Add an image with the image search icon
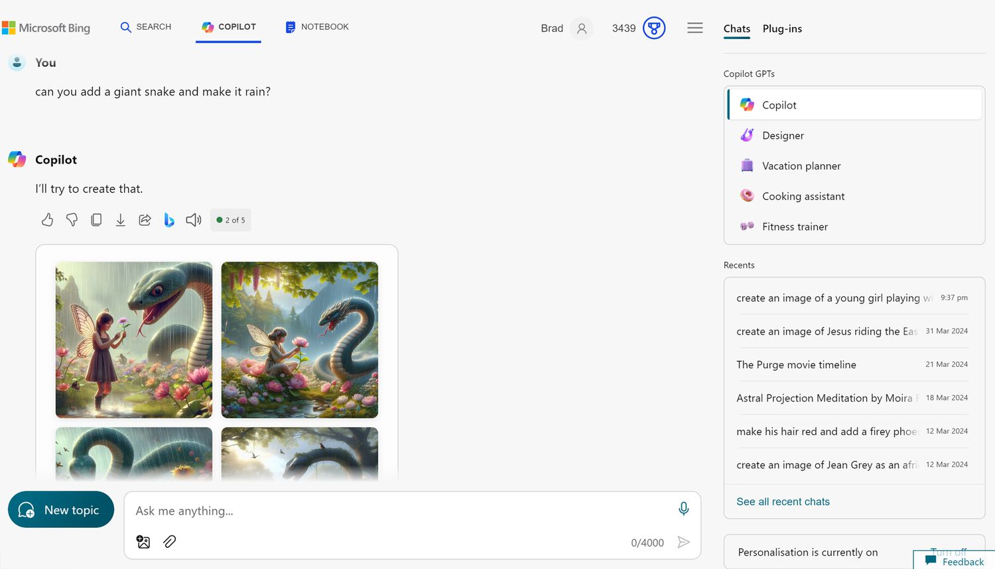995x569 pixels. pyautogui.click(x=143, y=542)
